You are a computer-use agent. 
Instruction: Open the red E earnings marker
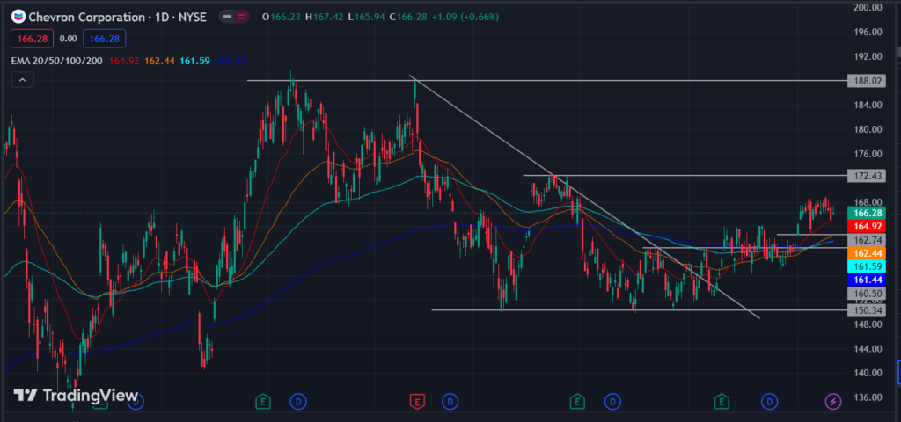[417, 401]
